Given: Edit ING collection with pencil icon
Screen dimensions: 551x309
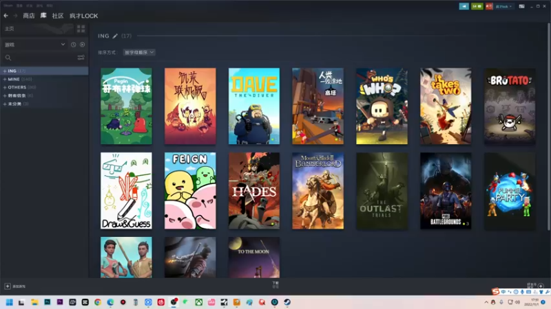Looking at the screenshot, I should pyautogui.click(x=115, y=36).
